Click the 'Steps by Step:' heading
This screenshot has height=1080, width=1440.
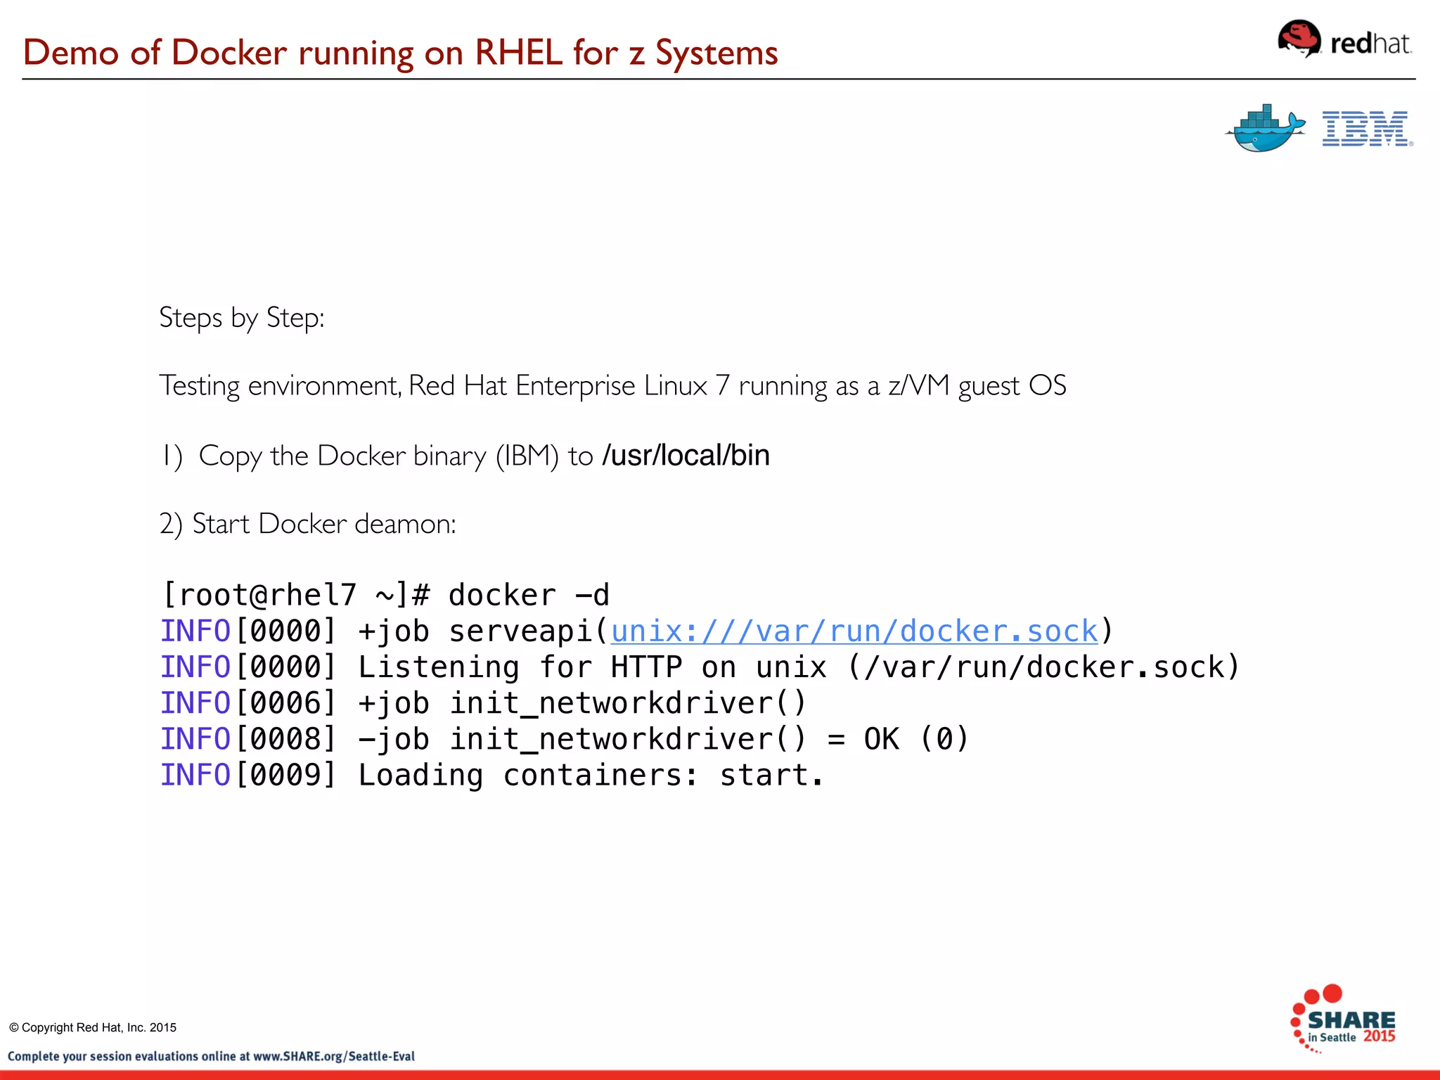coord(242,318)
